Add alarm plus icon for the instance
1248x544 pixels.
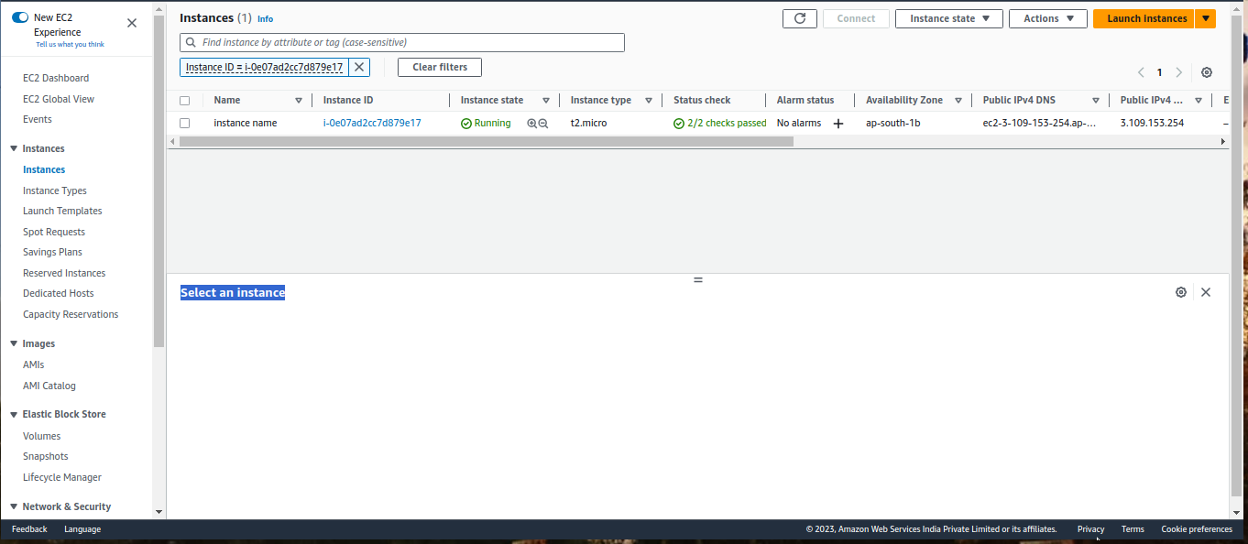click(837, 124)
